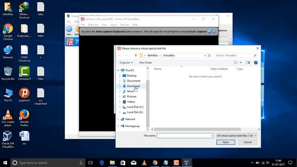The height and width of the screenshot is (167, 297).
Task: Open the file type filter dropdown
Action: pos(237,136)
